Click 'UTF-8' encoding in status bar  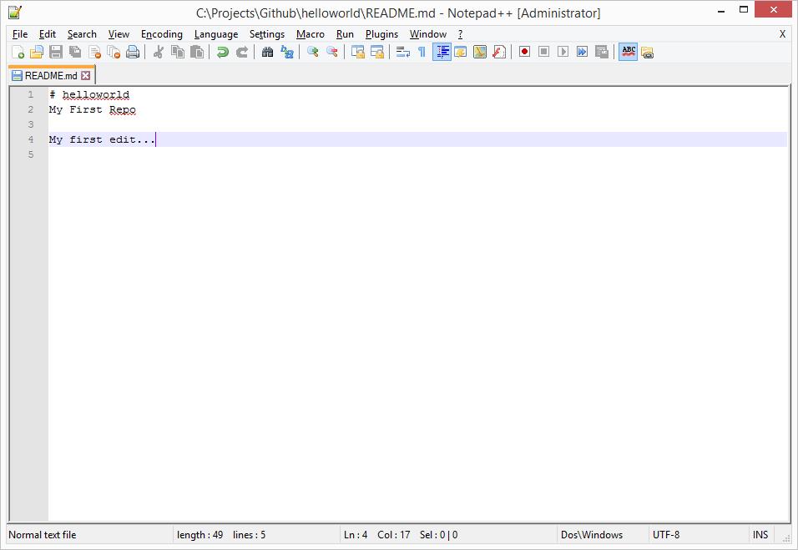tap(666, 535)
